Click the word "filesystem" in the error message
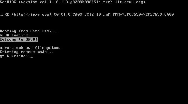The image size is (188, 104). (47, 48)
